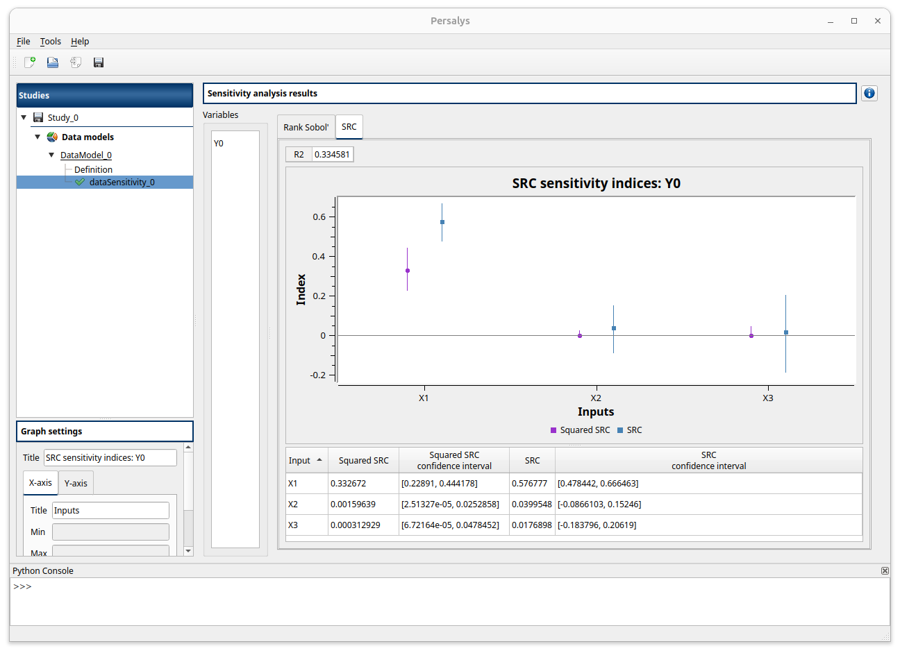Open the blue information help icon

tap(869, 93)
